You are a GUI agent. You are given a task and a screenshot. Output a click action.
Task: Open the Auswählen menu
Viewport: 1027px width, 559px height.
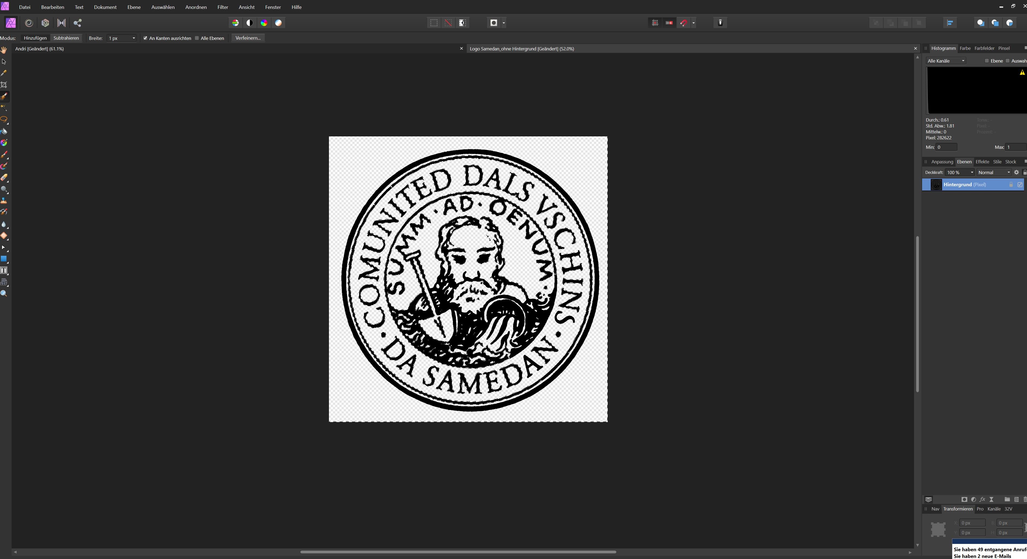click(x=163, y=7)
